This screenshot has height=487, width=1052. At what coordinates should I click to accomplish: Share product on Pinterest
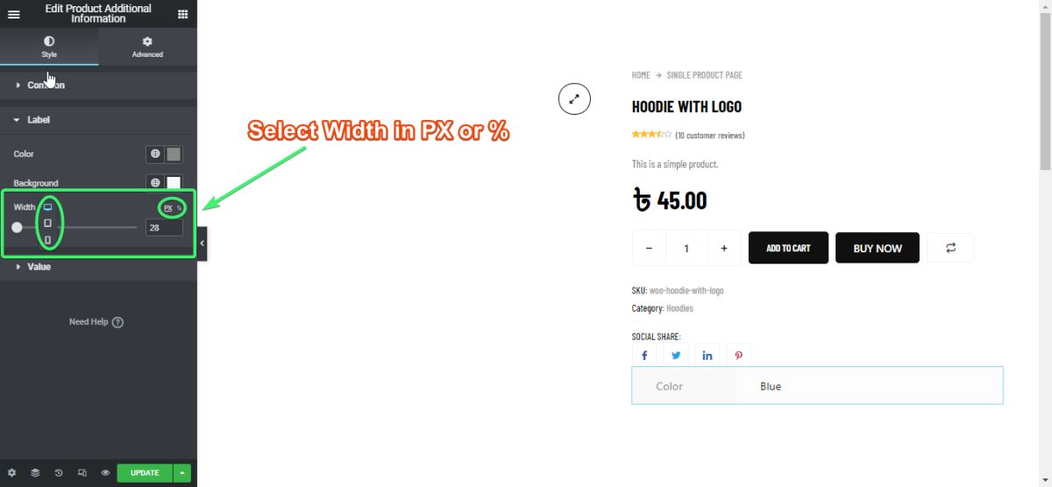click(x=739, y=356)
